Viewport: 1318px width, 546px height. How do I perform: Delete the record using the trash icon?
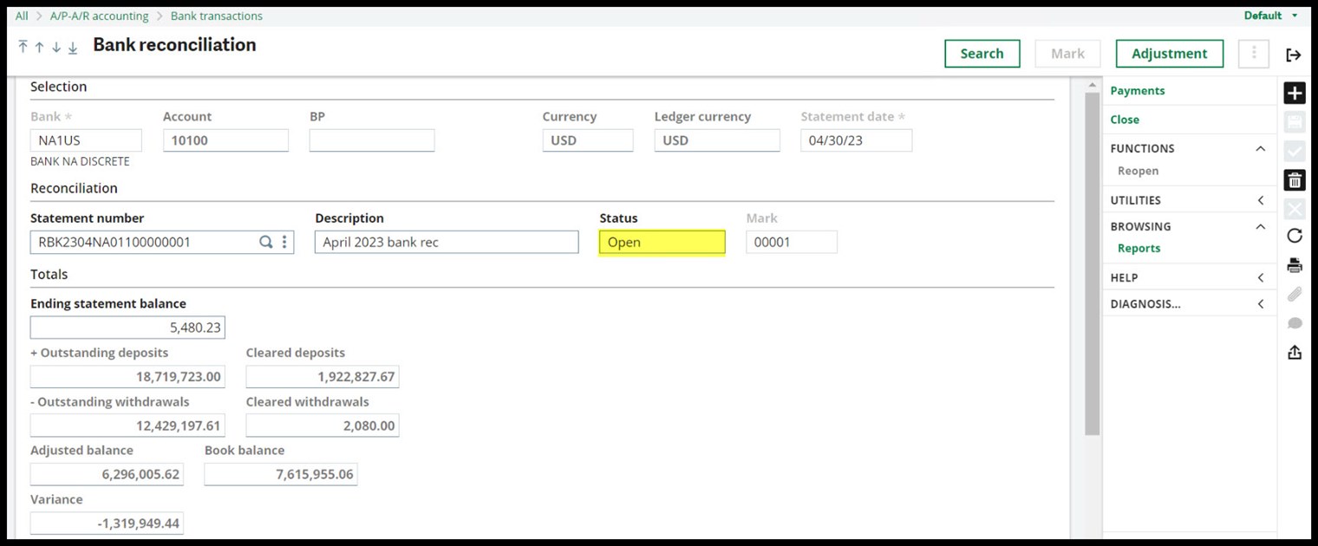(x=1295, y=179)
